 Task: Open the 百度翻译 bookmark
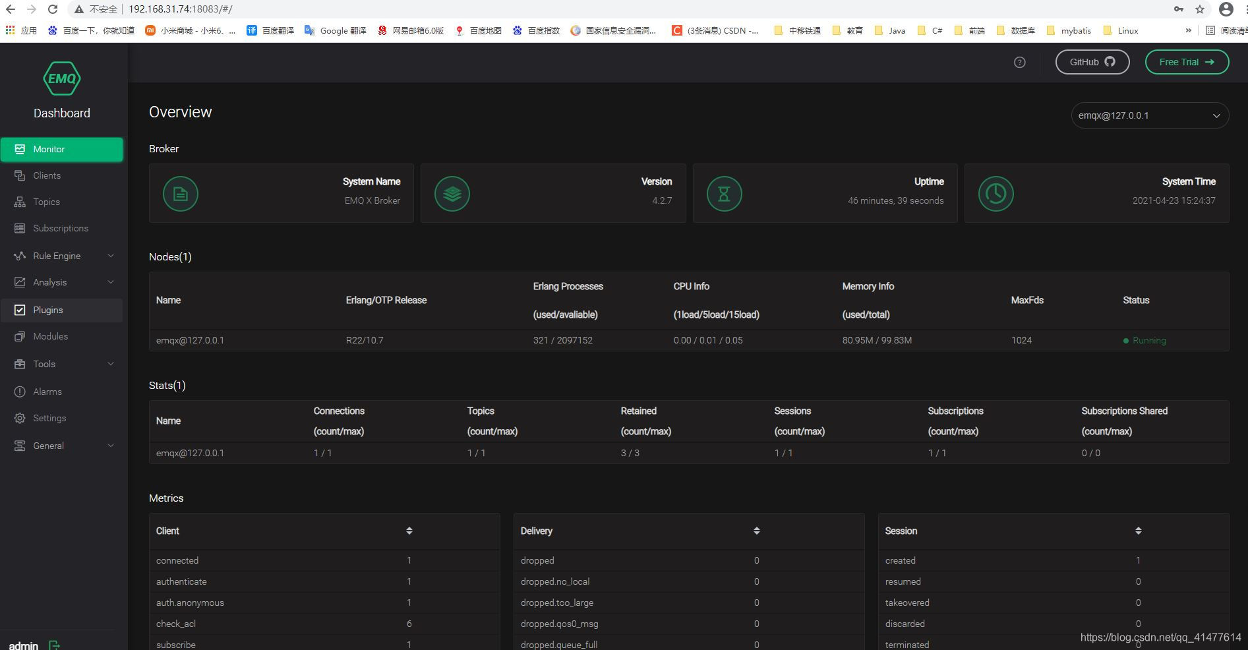(270, 30)
